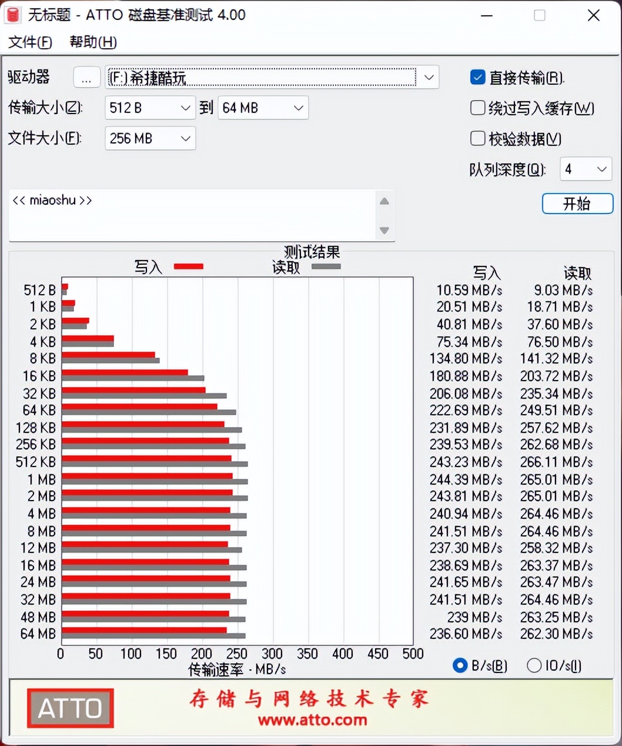The width and height of the screenshot is (622, 746).
Task: Select the B/s display radio button
Action: tap(460, 665)
